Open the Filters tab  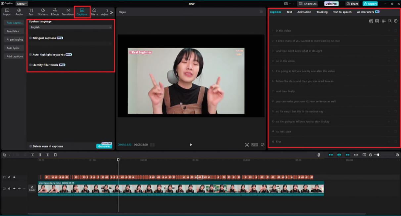(94, 12)
